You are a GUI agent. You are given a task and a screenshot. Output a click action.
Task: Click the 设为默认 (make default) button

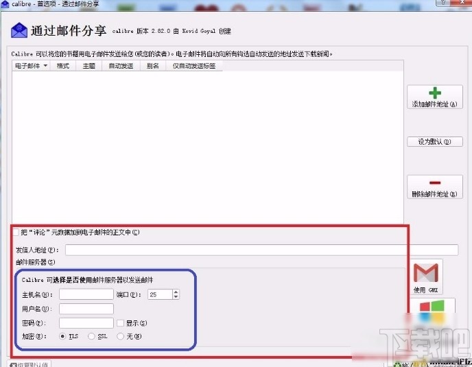point(435,142)
